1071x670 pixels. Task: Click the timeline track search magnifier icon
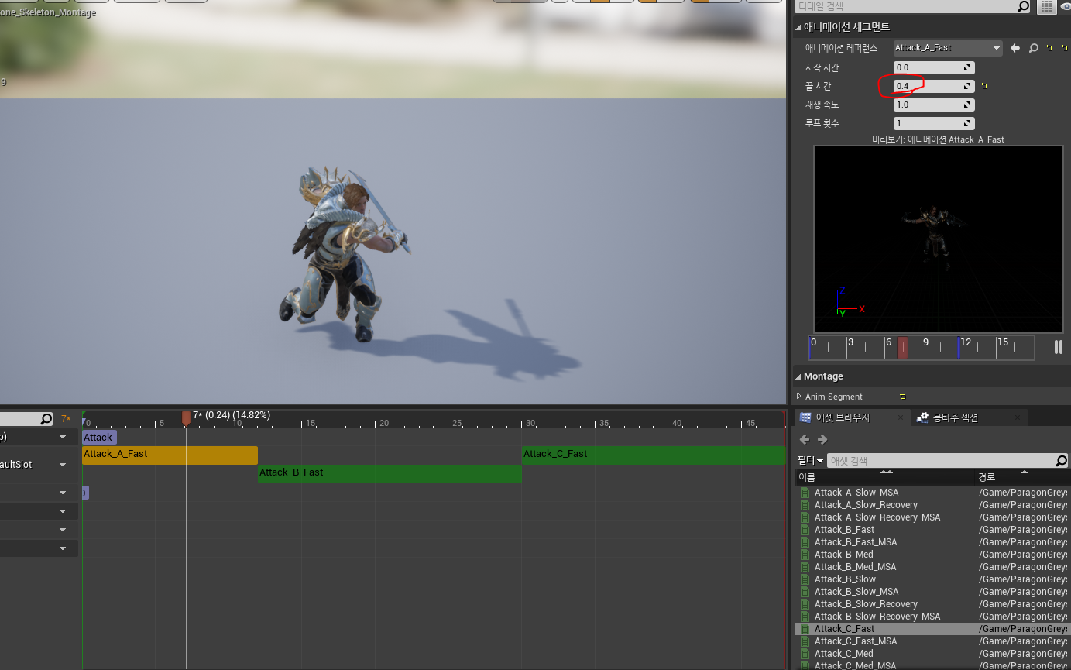(46, 419)
